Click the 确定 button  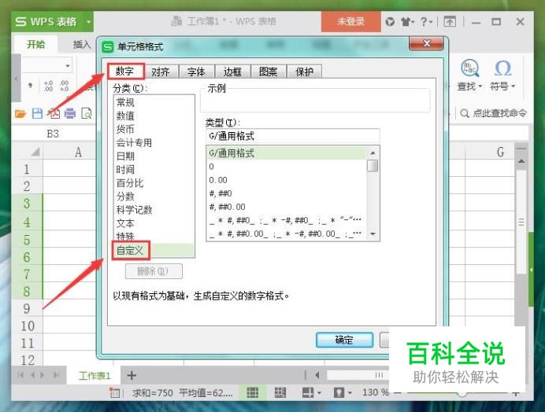pos(344,340)
